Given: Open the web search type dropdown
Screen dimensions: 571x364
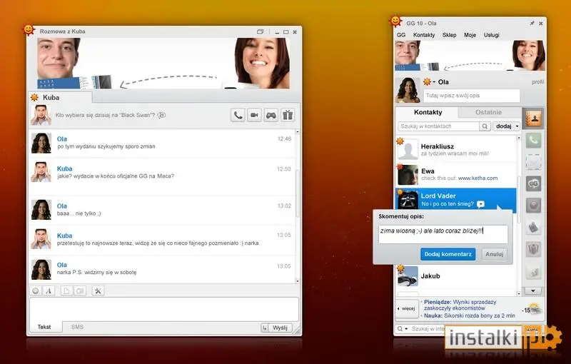Looking at the screenshot, I should pos(403,329).
